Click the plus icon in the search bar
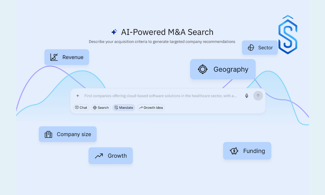The height and width of the screenshot is (195, 325). (78, 96)
